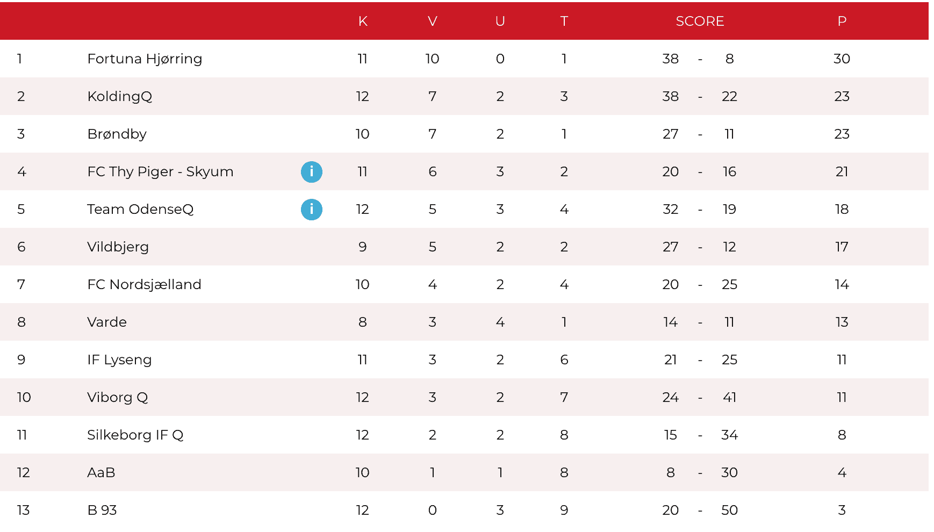Click the Varde team name
This screenshot has height=532, width=934.
point(107,322)
